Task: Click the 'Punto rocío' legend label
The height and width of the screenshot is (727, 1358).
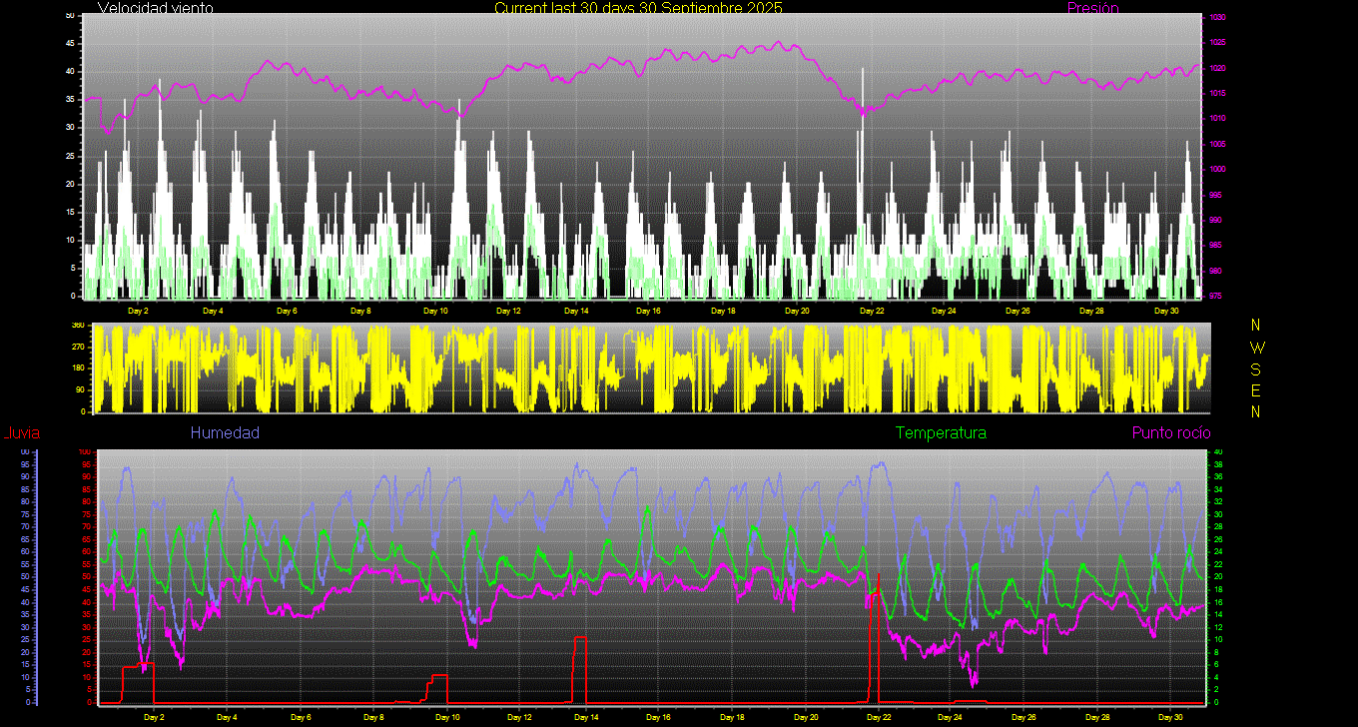Action: click(x=1170, y=432)
